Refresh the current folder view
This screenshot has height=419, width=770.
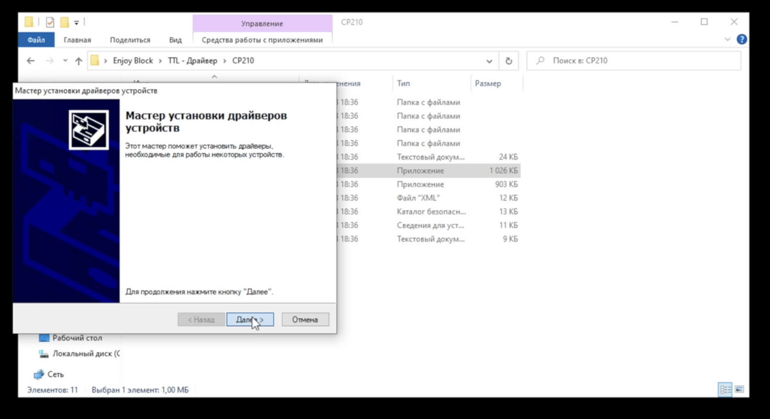[x=509, y=61]
